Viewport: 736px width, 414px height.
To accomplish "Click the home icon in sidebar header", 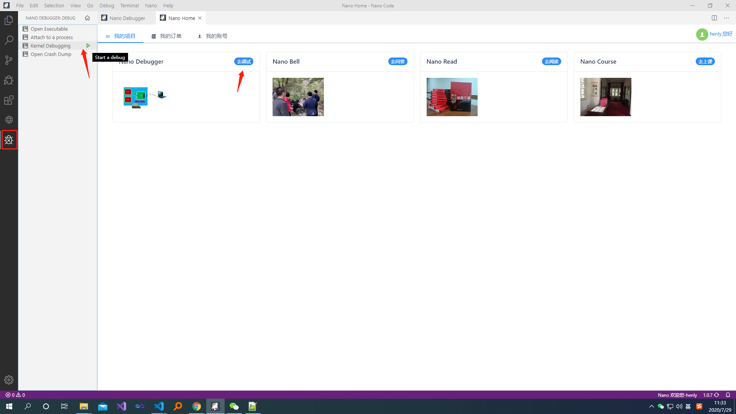I will (x=87, y=18).
